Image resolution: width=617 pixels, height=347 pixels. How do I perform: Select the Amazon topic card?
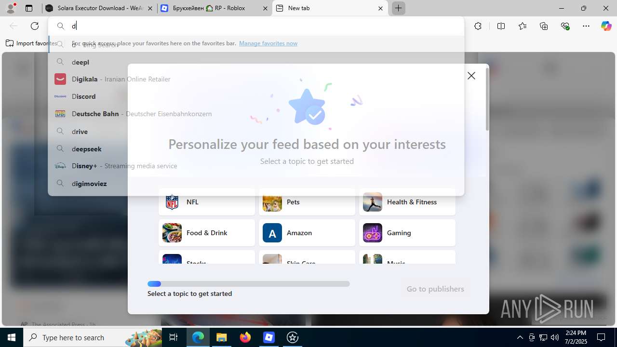[x=307, y=233]
